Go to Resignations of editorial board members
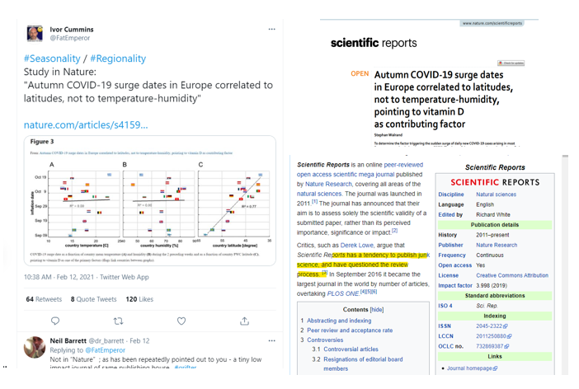Screen dimensions: 579x389 point(363,364)
